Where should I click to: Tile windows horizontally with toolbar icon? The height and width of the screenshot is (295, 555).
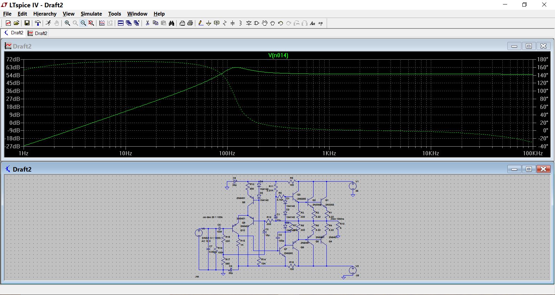coord(121,23)
